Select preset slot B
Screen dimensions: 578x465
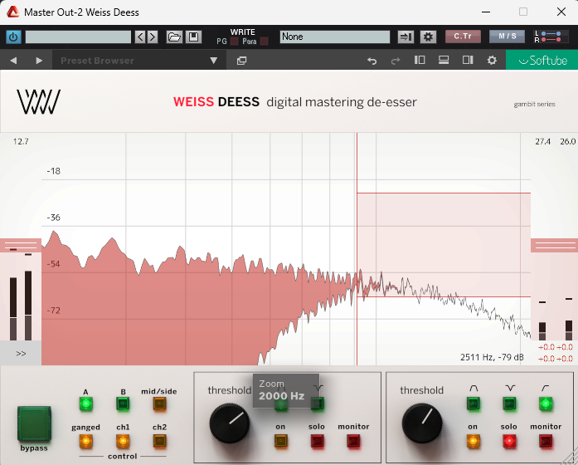tap(123, 404)
